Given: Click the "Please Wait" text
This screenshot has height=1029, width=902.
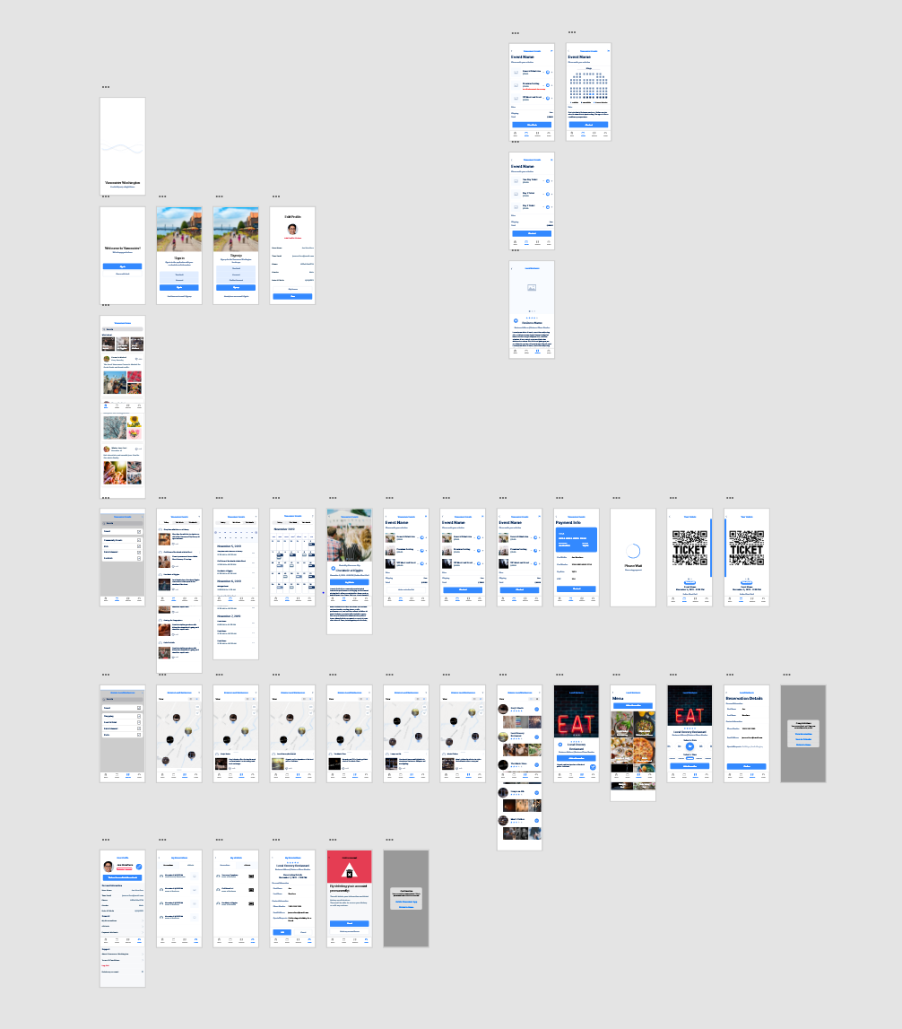Looking at the screenshot, I should (633, 566).
